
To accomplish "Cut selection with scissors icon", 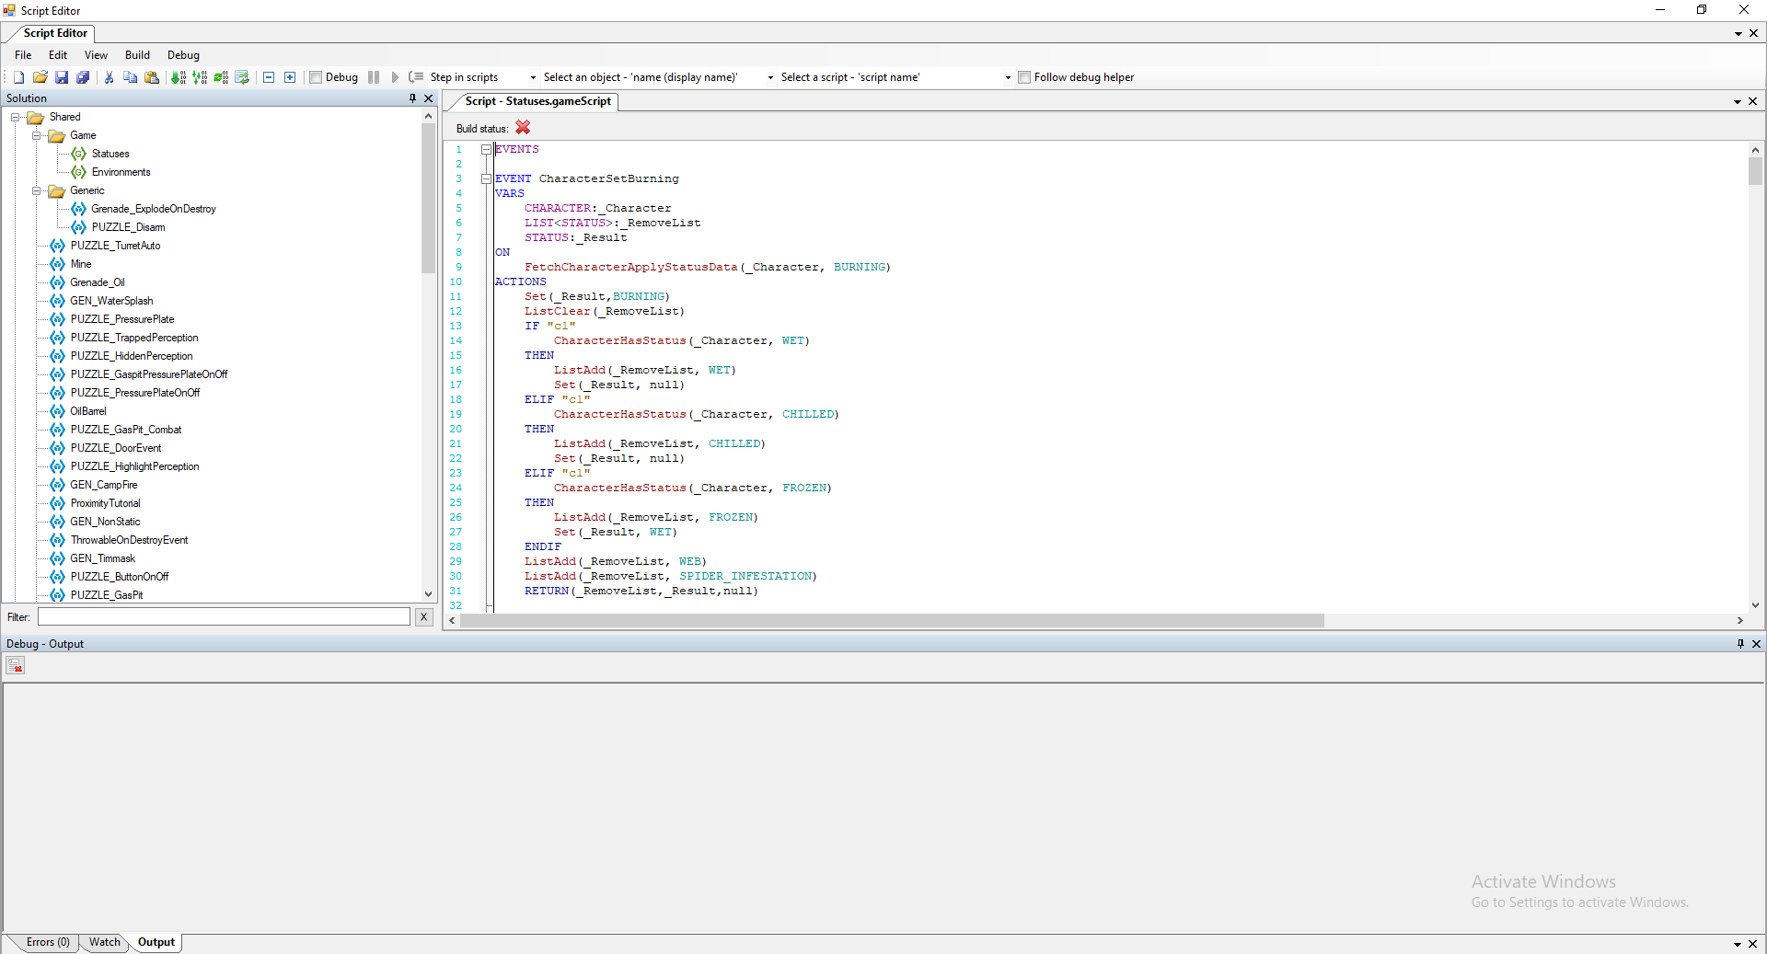I will click(x=109, y=77).
